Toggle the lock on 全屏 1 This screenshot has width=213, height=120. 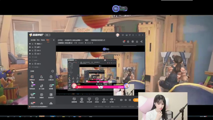[x=32, y=47]
